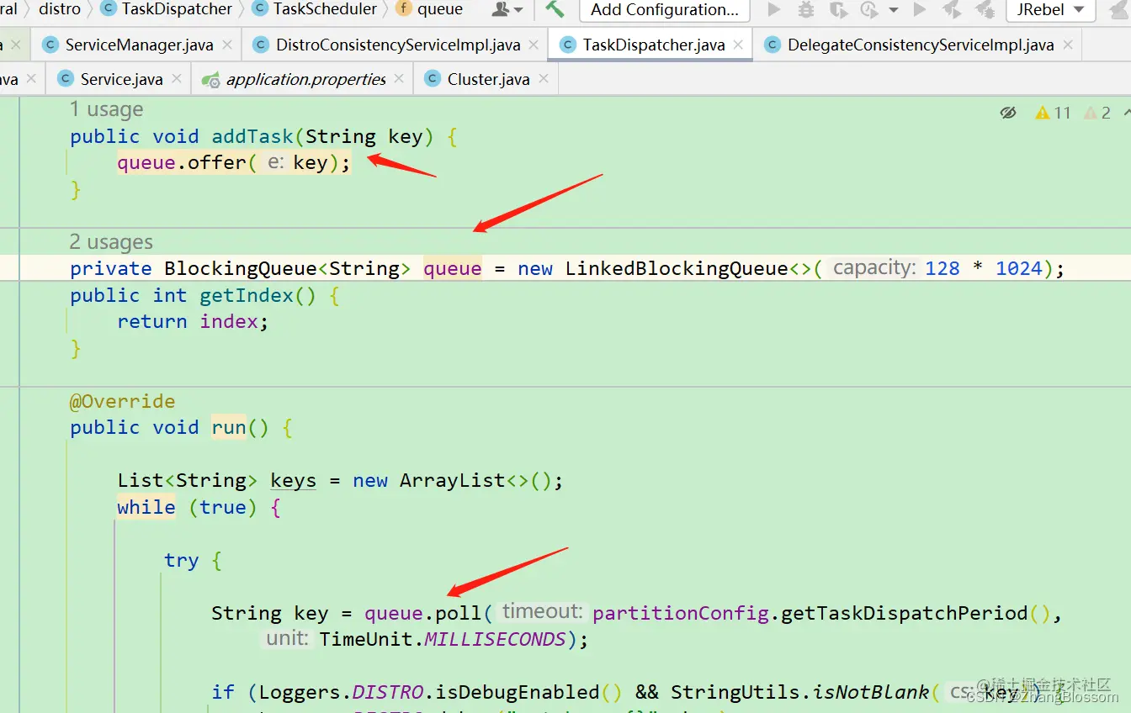
Task: Close the DistroConsistencyServiceImpl.java tab
Action: (x=534, y=45)
